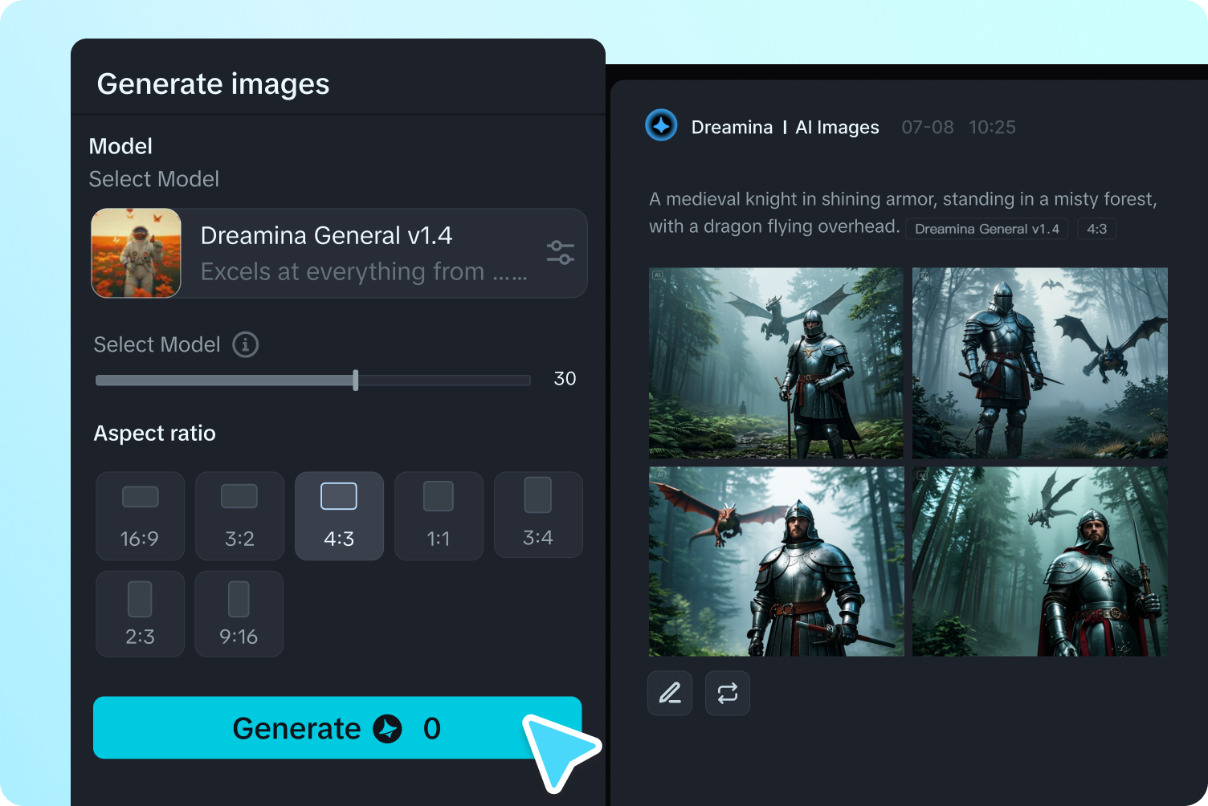Click the Dreamina label in the header

pyautogui.click(x=732, y=127)
